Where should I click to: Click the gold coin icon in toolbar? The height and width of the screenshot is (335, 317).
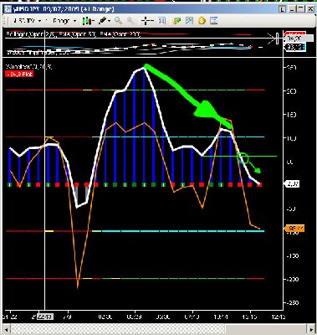pos(202,21)
